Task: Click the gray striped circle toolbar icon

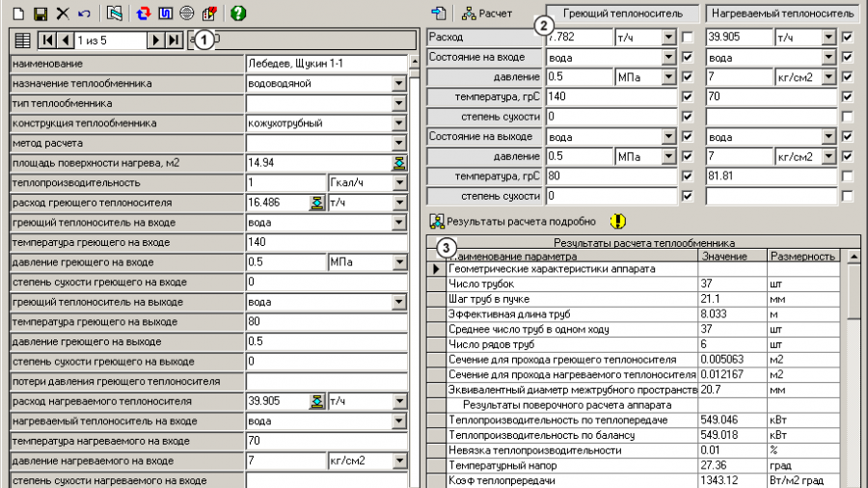Action: pyautogui.click(x=187, y=13)
